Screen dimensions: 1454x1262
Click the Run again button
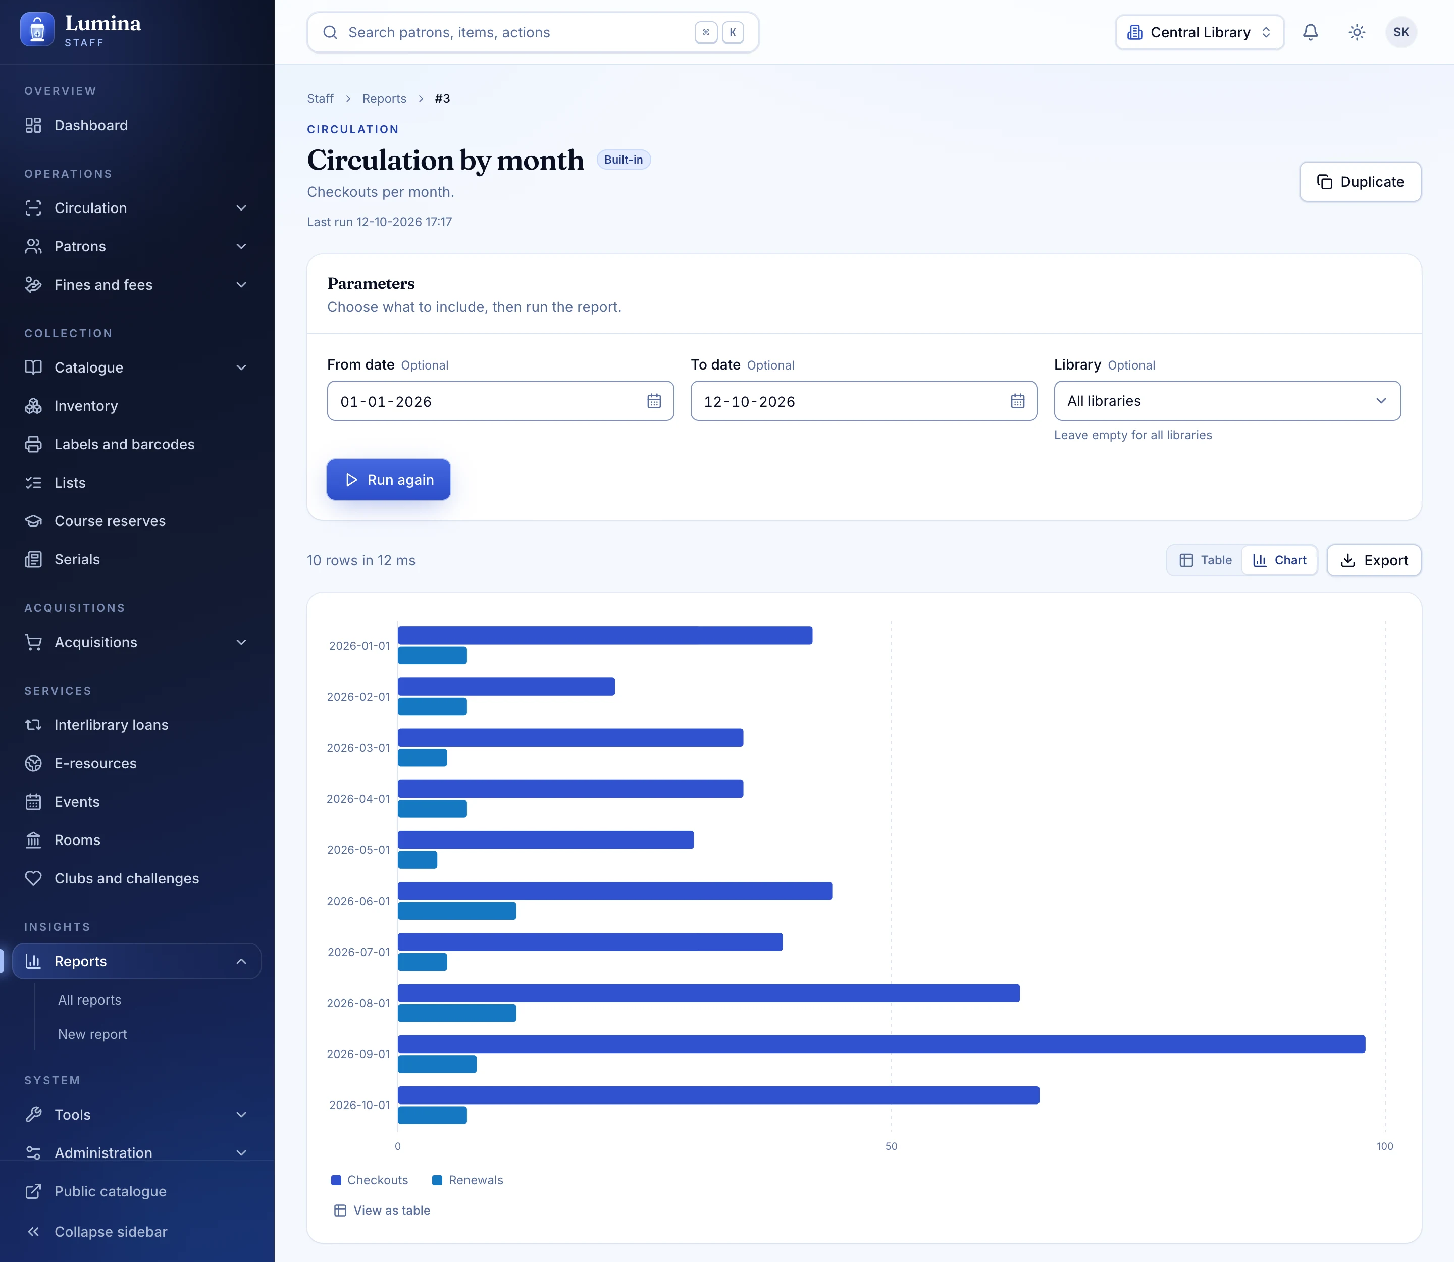(388, 480)
